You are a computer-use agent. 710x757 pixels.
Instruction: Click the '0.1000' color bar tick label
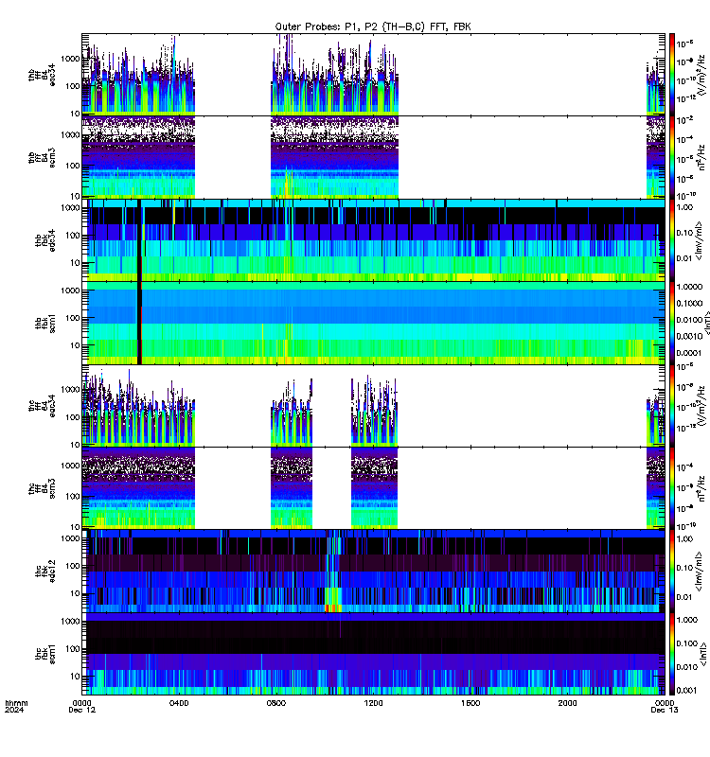pyautogui.click(x=689, y=303)
